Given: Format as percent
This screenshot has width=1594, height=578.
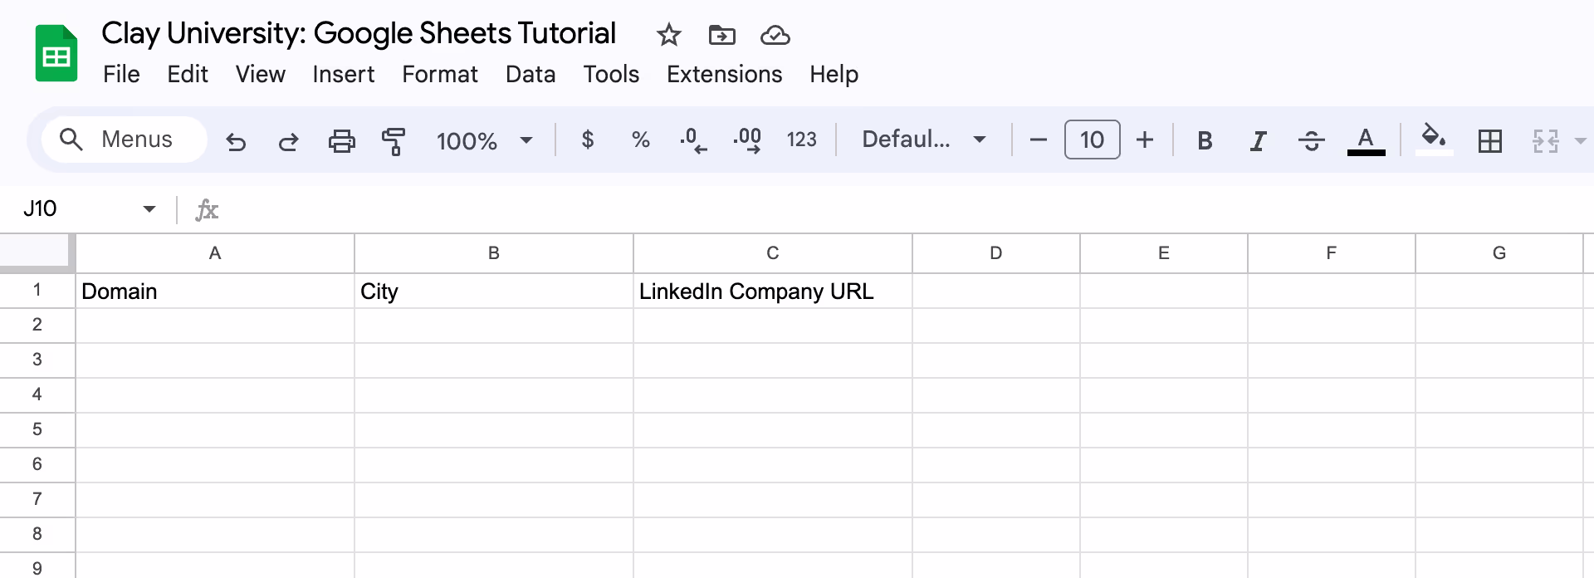Looking at the screenshot, I should 640,140.
